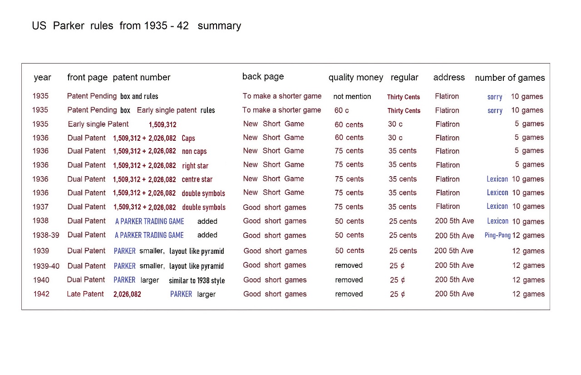Click '75 cents' in the 1937 row
Viewport: 581px width, 375px height.
point(349,207)
